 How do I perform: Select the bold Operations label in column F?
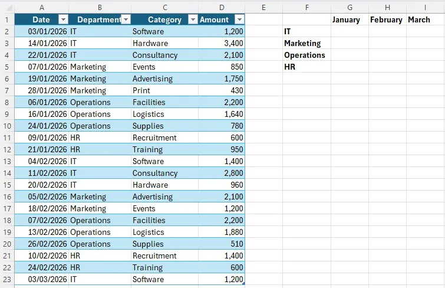pyautogui.click(x=307, y=55)
